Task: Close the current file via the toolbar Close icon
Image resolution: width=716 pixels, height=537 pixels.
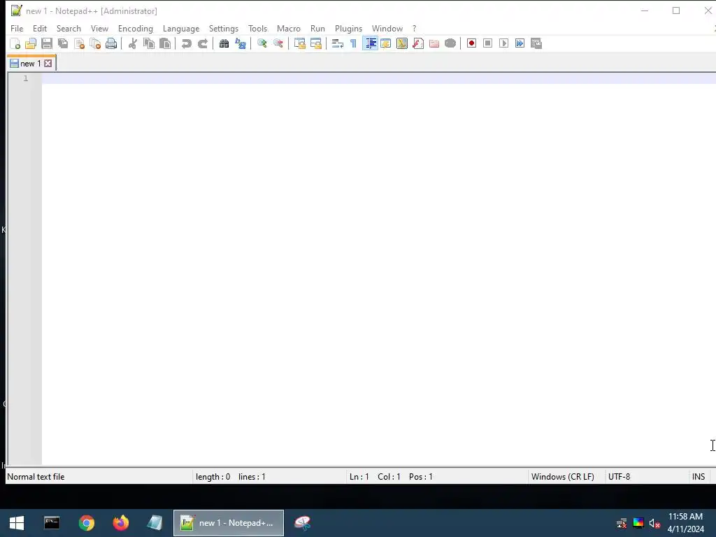Action: (x=80, y=43)
